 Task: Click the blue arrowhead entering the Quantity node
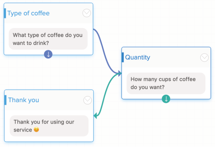click(119, 73)
